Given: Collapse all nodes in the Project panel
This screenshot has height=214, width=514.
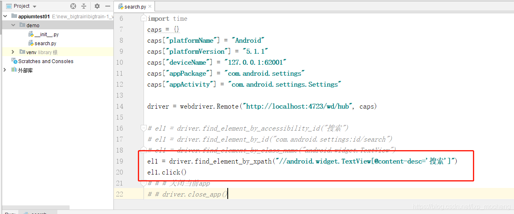Looking at the screenshot, I should coord(84,6).
